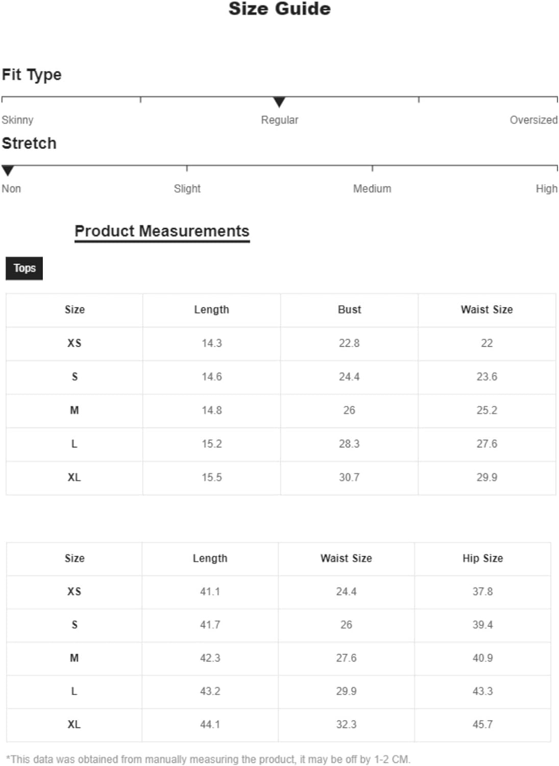Screen dimensions: 559x766
Task: Select the XL bust value 30.7
Action: click(349, 477)
